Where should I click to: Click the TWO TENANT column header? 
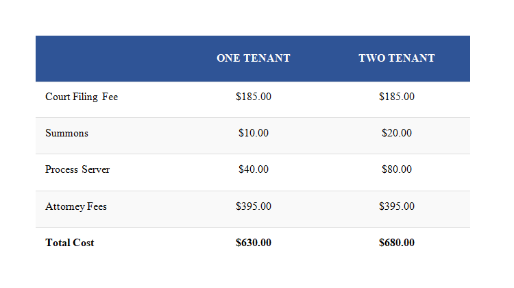397,58
